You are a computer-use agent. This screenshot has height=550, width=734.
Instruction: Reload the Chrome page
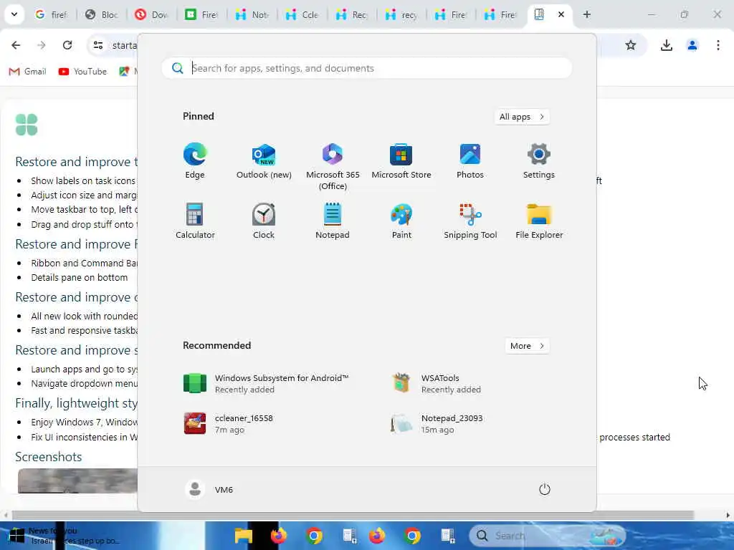point(67,45)
